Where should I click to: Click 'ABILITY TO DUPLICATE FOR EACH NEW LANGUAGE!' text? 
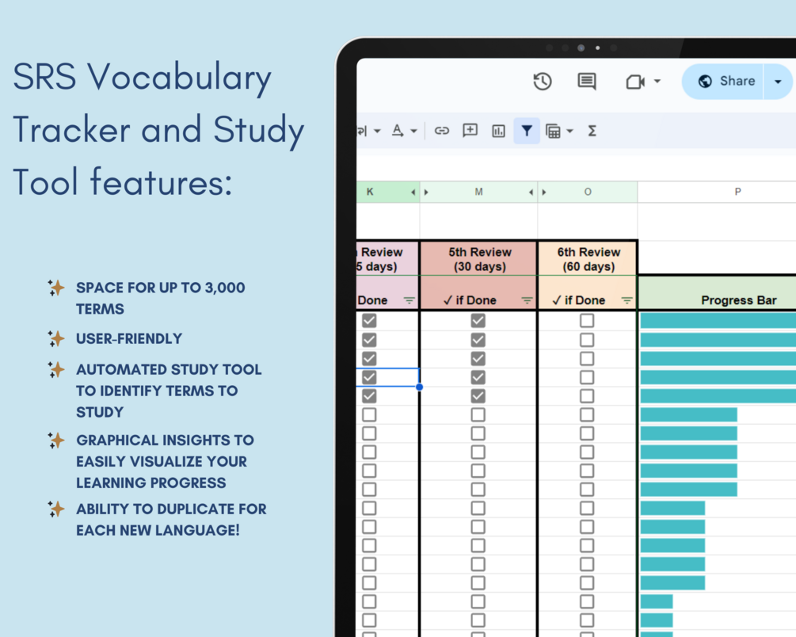tap(171, 520)
